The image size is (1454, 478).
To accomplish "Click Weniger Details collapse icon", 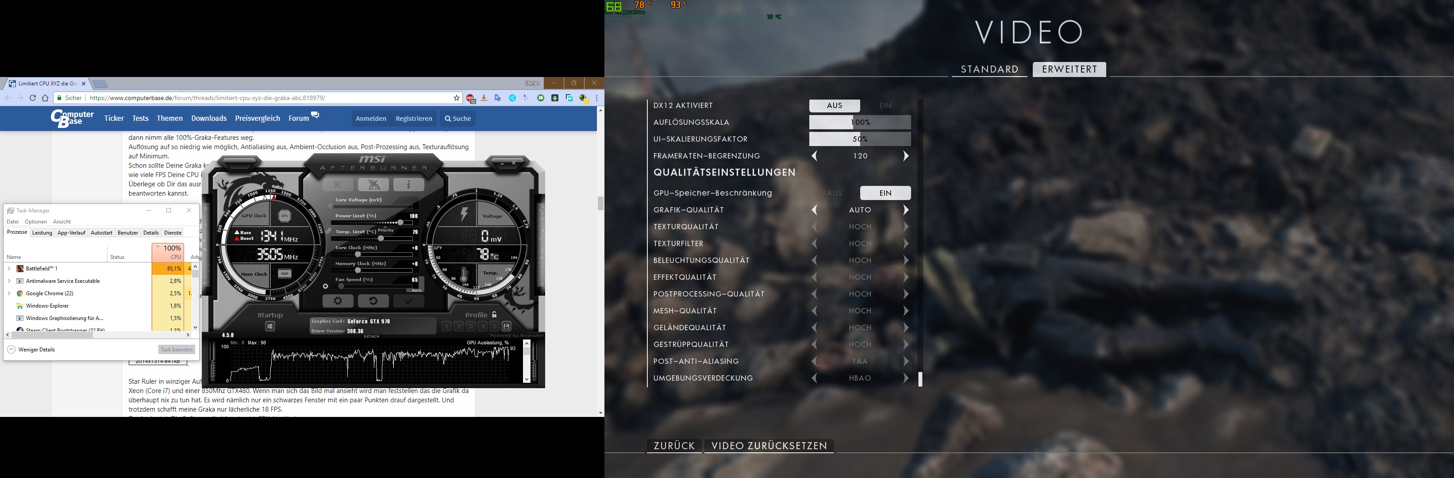I will coord(12,350).
